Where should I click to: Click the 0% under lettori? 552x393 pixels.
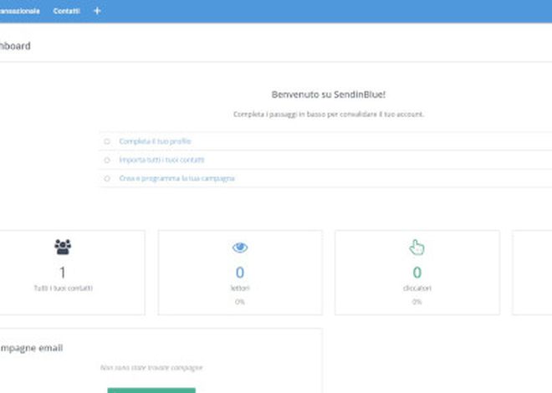(240, 302)
